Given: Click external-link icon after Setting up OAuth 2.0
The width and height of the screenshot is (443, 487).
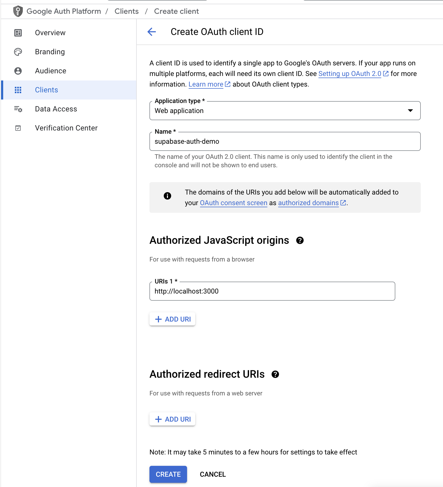Looking at the screenshot, I should 386,74.
